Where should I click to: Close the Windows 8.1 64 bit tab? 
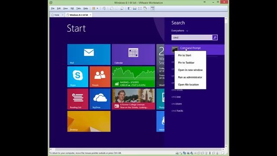pyautogui.click(x=90, y=15)
